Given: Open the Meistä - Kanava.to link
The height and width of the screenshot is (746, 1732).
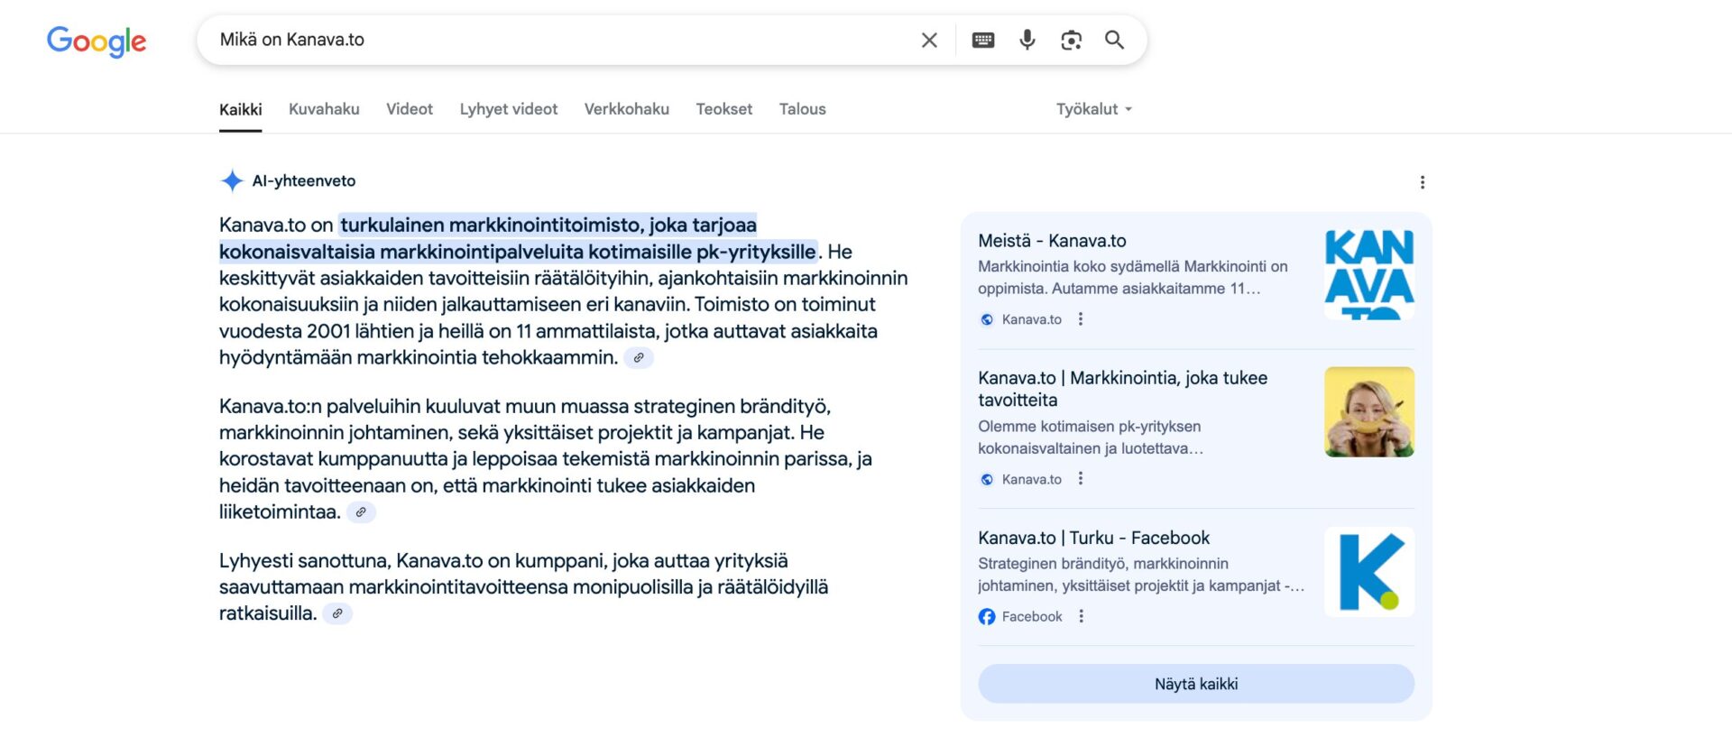Looking at the screenshot, I should click(x=1052, y=241).
